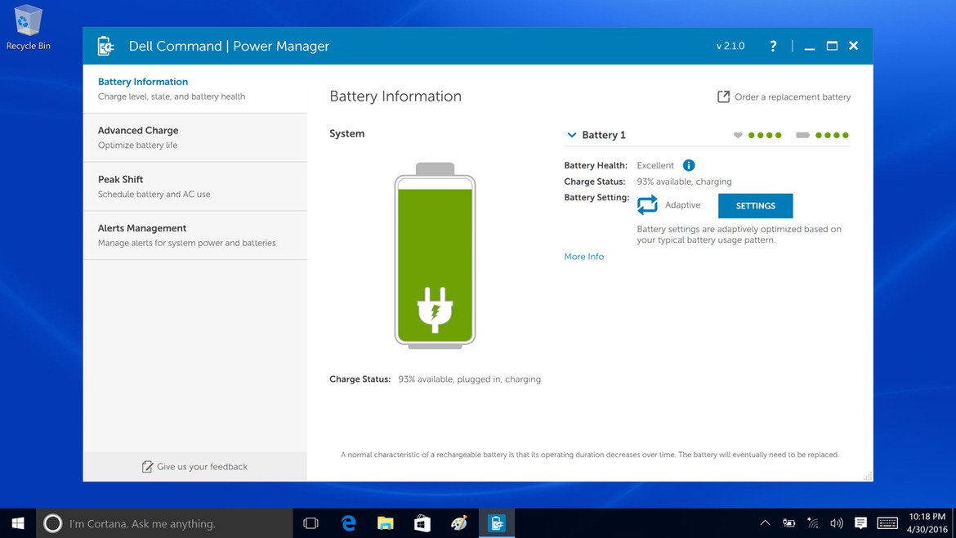The image size is (956, 538).
Task: Click Give us your feedback link
Action: (x=202, y=467)
